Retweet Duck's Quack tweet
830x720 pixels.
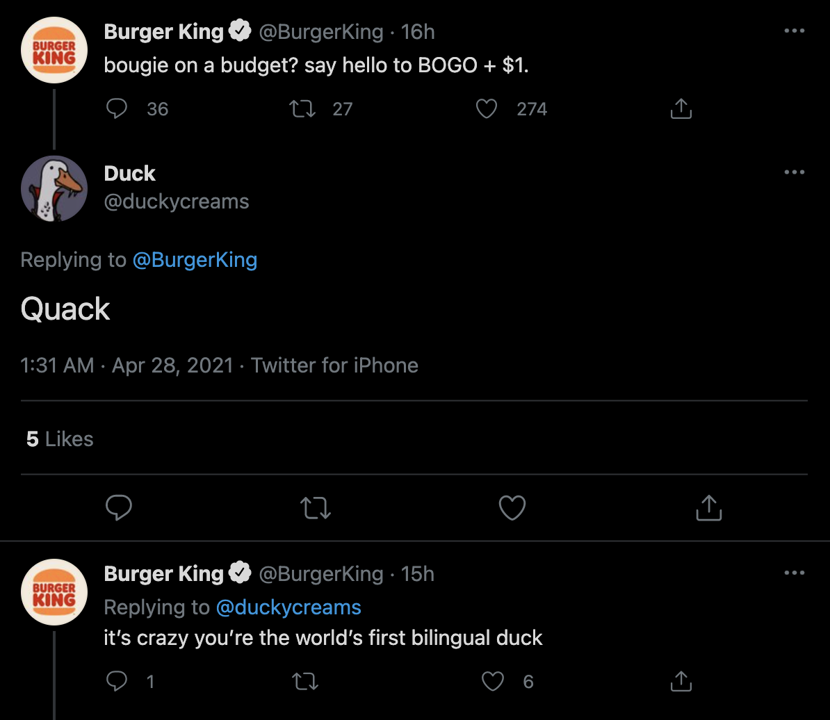click(316, 508)
